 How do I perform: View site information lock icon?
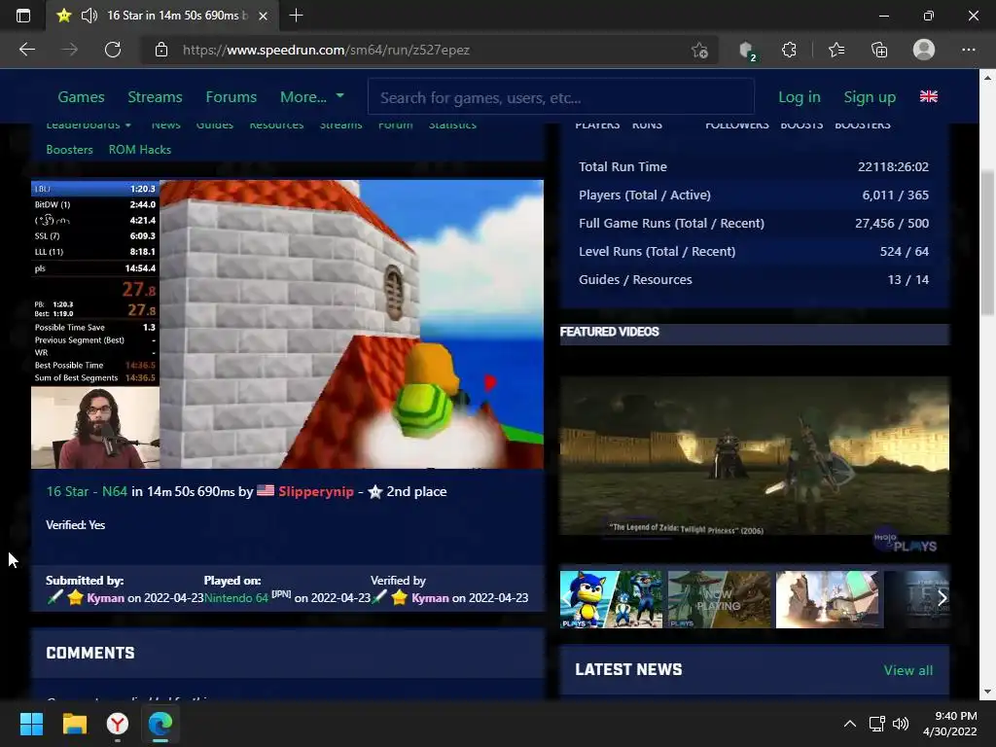click(x=161, y=50)
